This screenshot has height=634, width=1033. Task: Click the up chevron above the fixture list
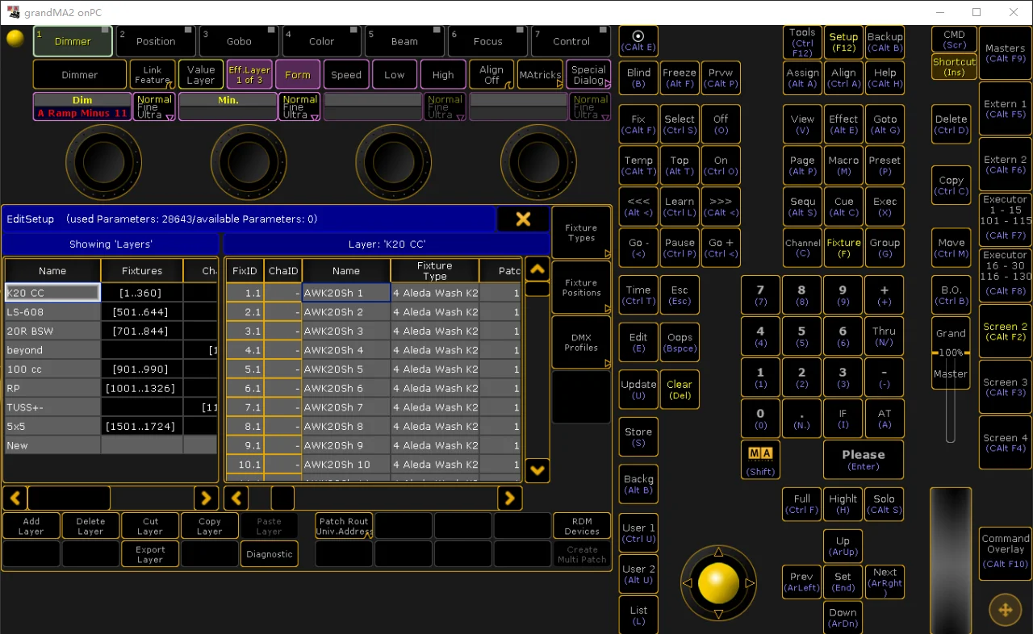click(x=537, y=269)
